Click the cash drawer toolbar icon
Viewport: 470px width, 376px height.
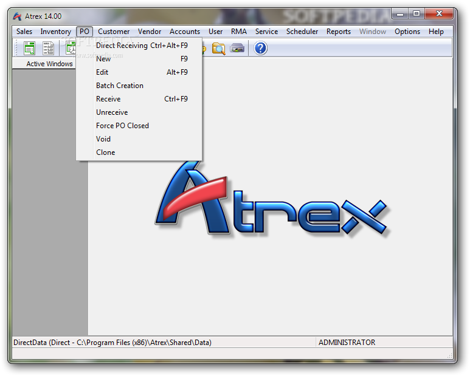tap(237, 48)
